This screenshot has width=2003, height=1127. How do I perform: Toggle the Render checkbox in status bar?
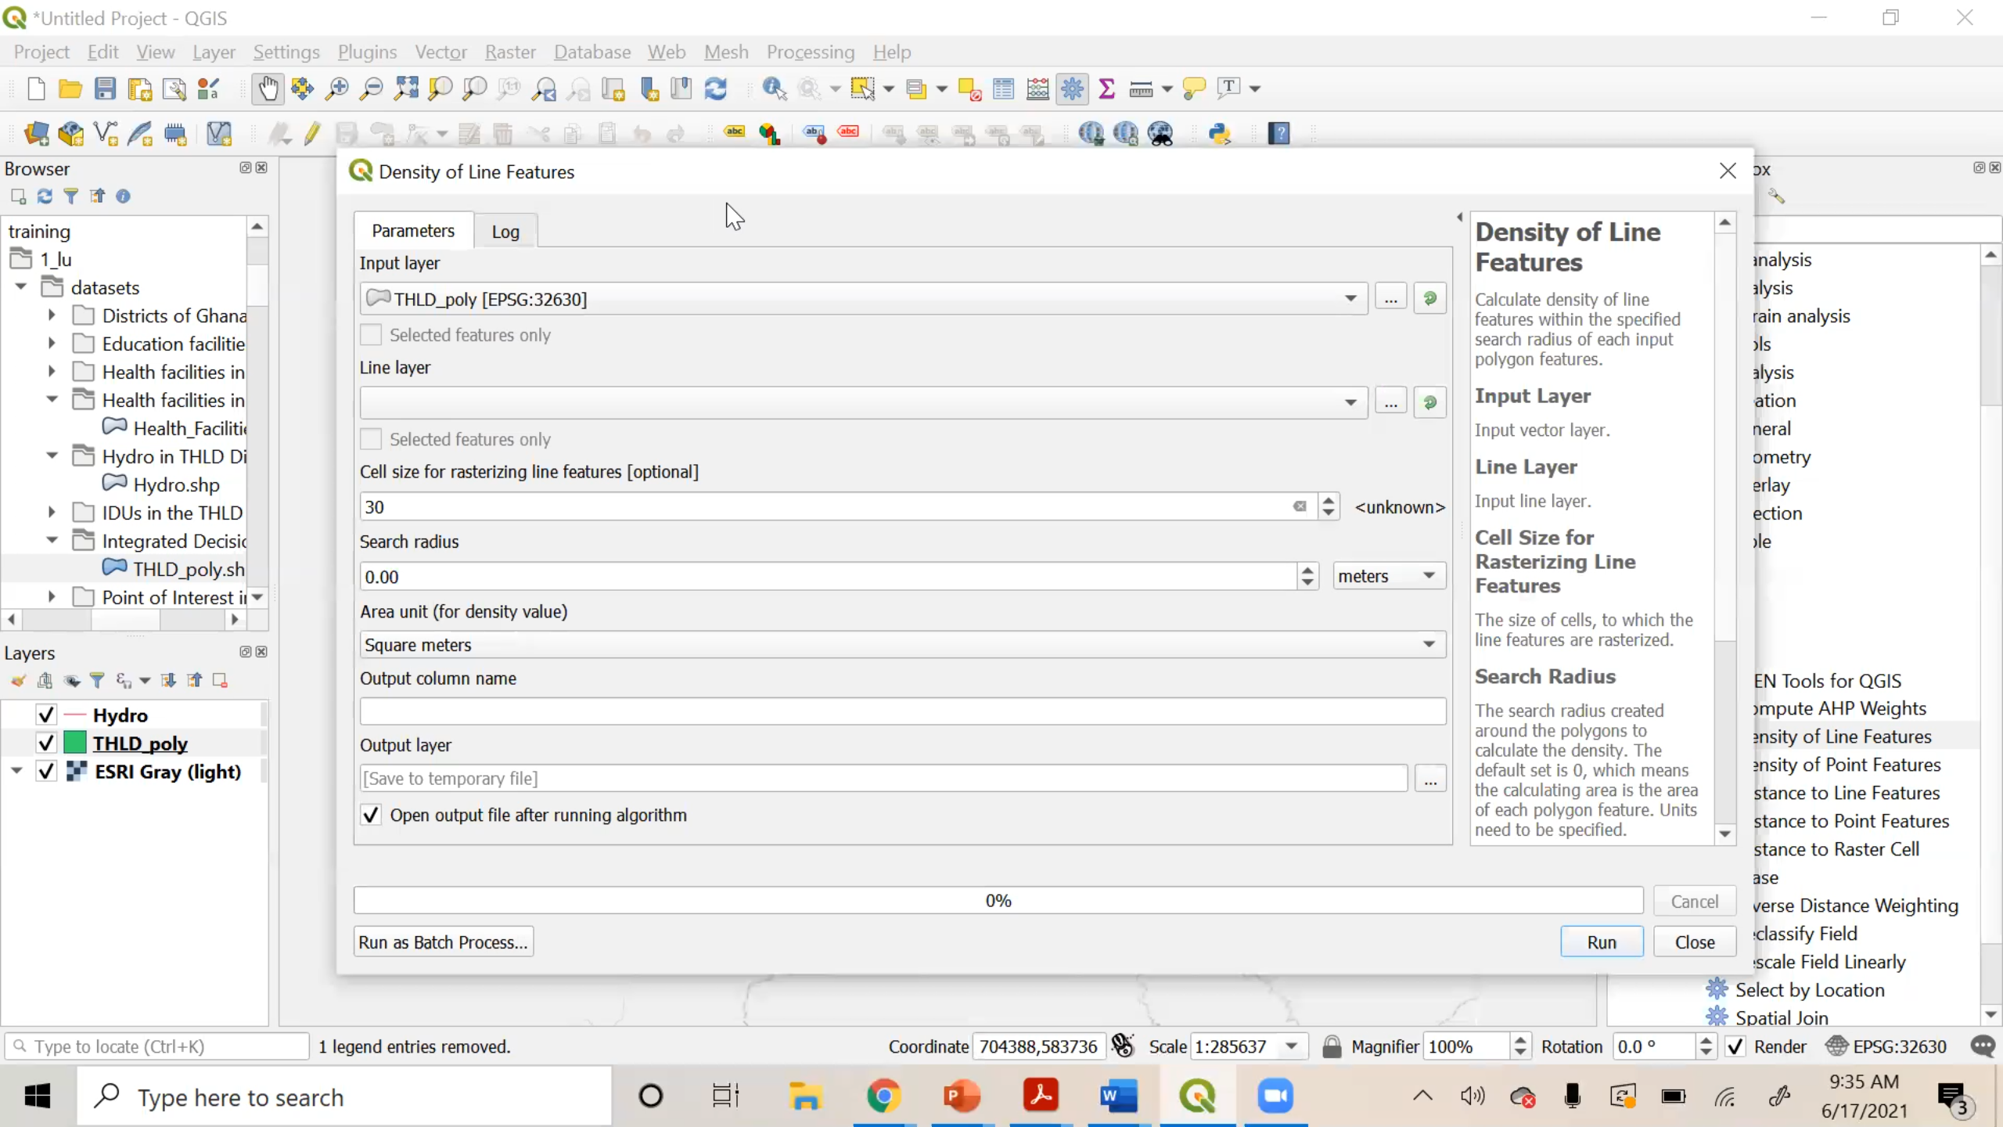pyautogui.click(x=1735, y=1046)
